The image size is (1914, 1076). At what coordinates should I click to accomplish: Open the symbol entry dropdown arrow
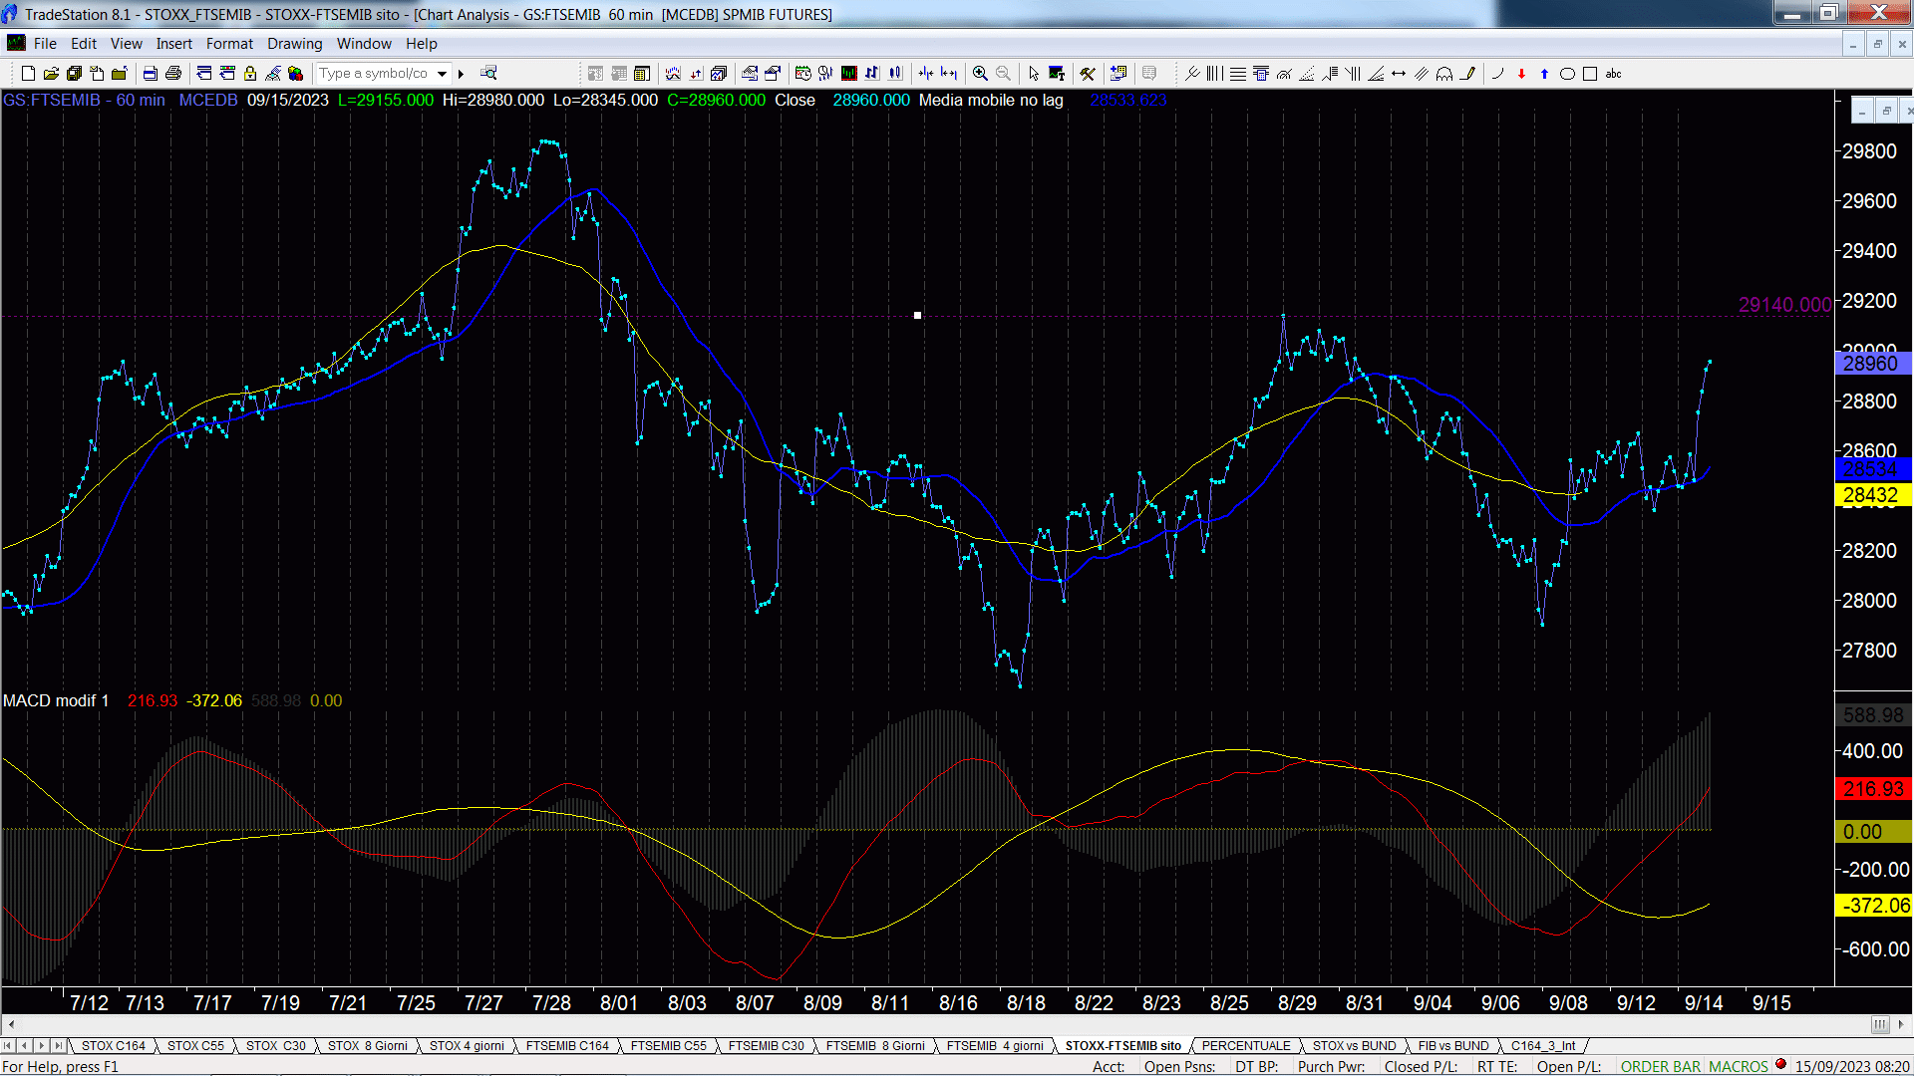(x=443, y=74)
